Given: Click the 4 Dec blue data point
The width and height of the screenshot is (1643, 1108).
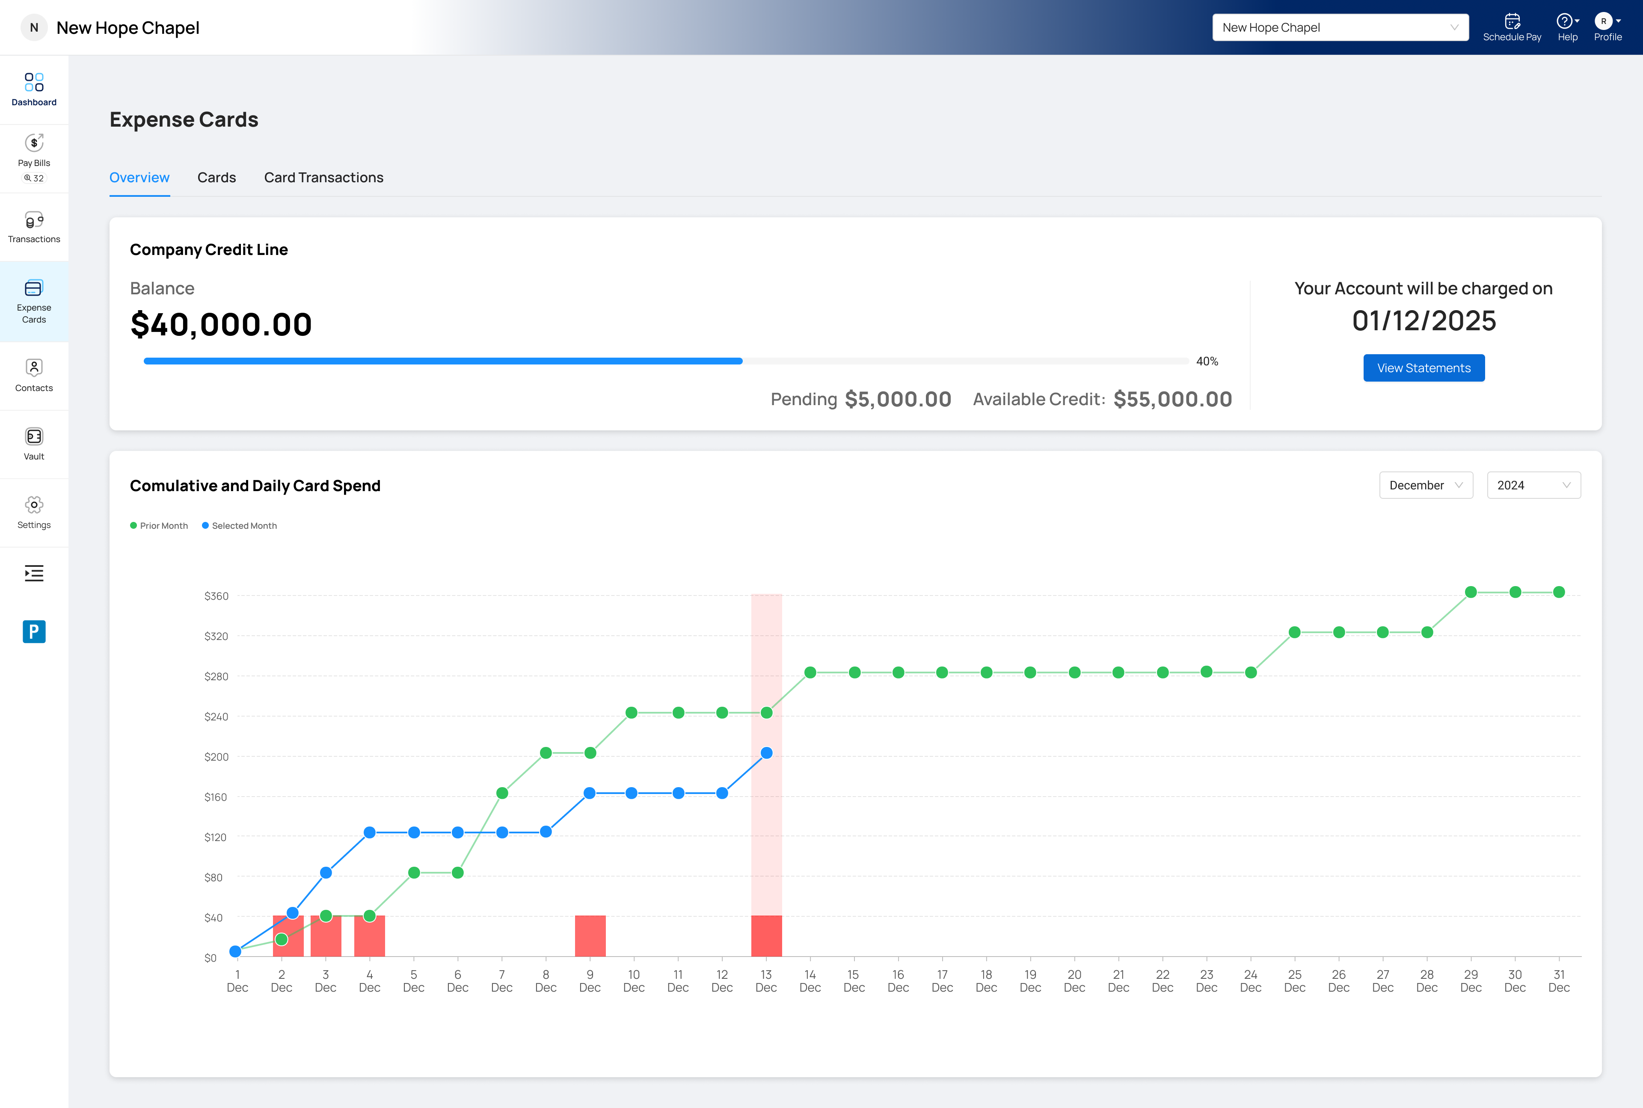Looking at the screenshot, I should (370, 832).
